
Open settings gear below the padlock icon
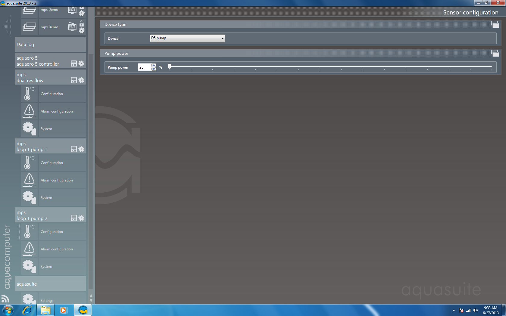point(82,30)
